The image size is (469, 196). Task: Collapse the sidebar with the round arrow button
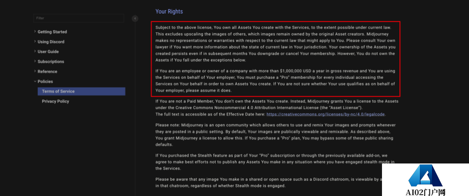pyautogui.click(x=135, y=19)
